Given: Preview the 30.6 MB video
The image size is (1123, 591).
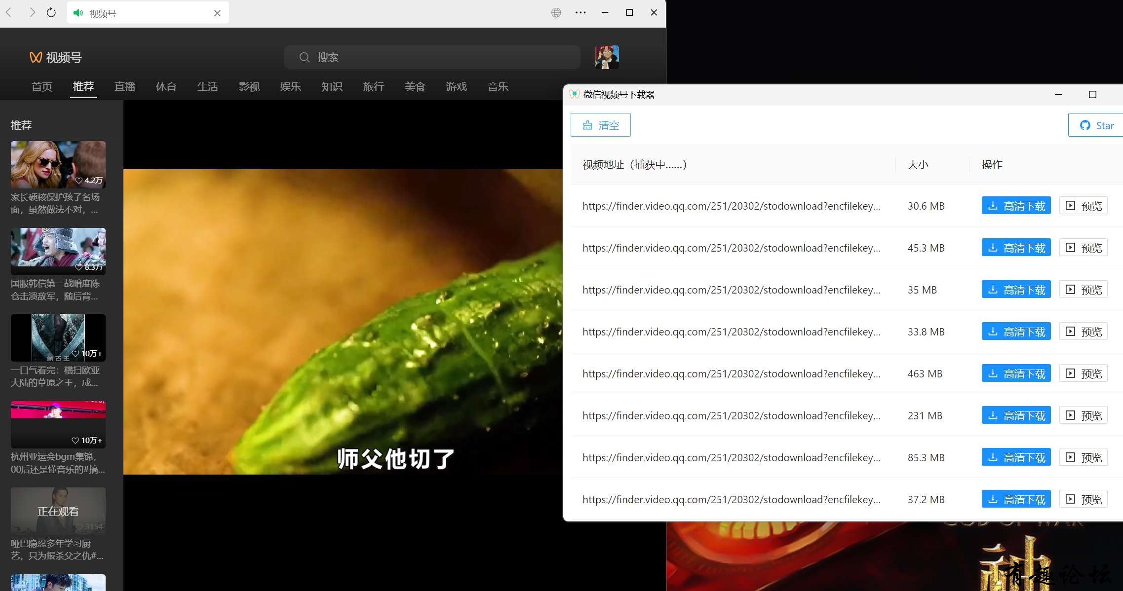Looking at the screenshot, I should (1084, 206).
